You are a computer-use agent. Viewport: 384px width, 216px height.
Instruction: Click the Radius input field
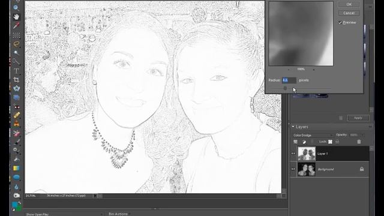tap(289, 80)
